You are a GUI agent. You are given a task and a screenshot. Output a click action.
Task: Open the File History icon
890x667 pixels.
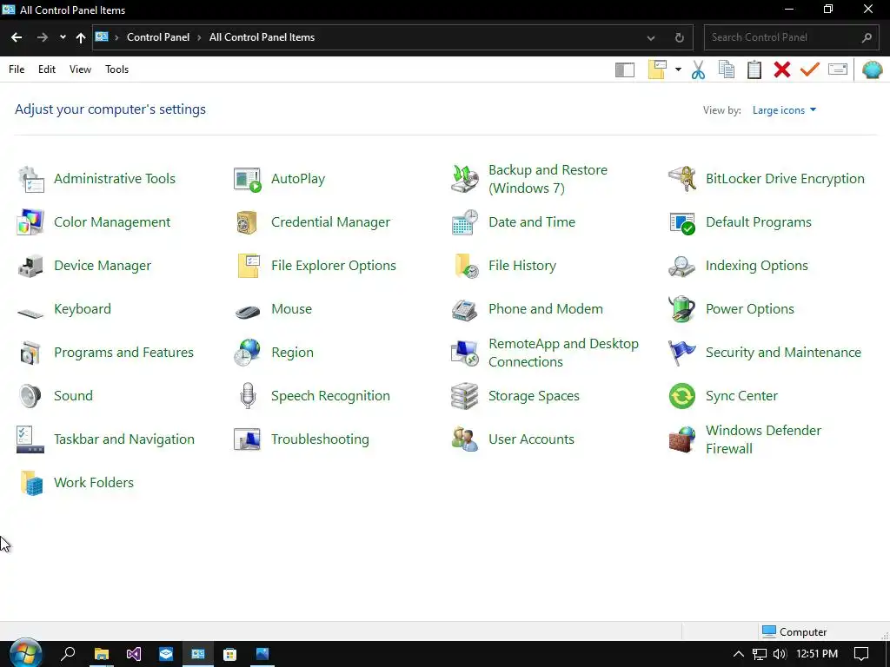click(465, 266)
